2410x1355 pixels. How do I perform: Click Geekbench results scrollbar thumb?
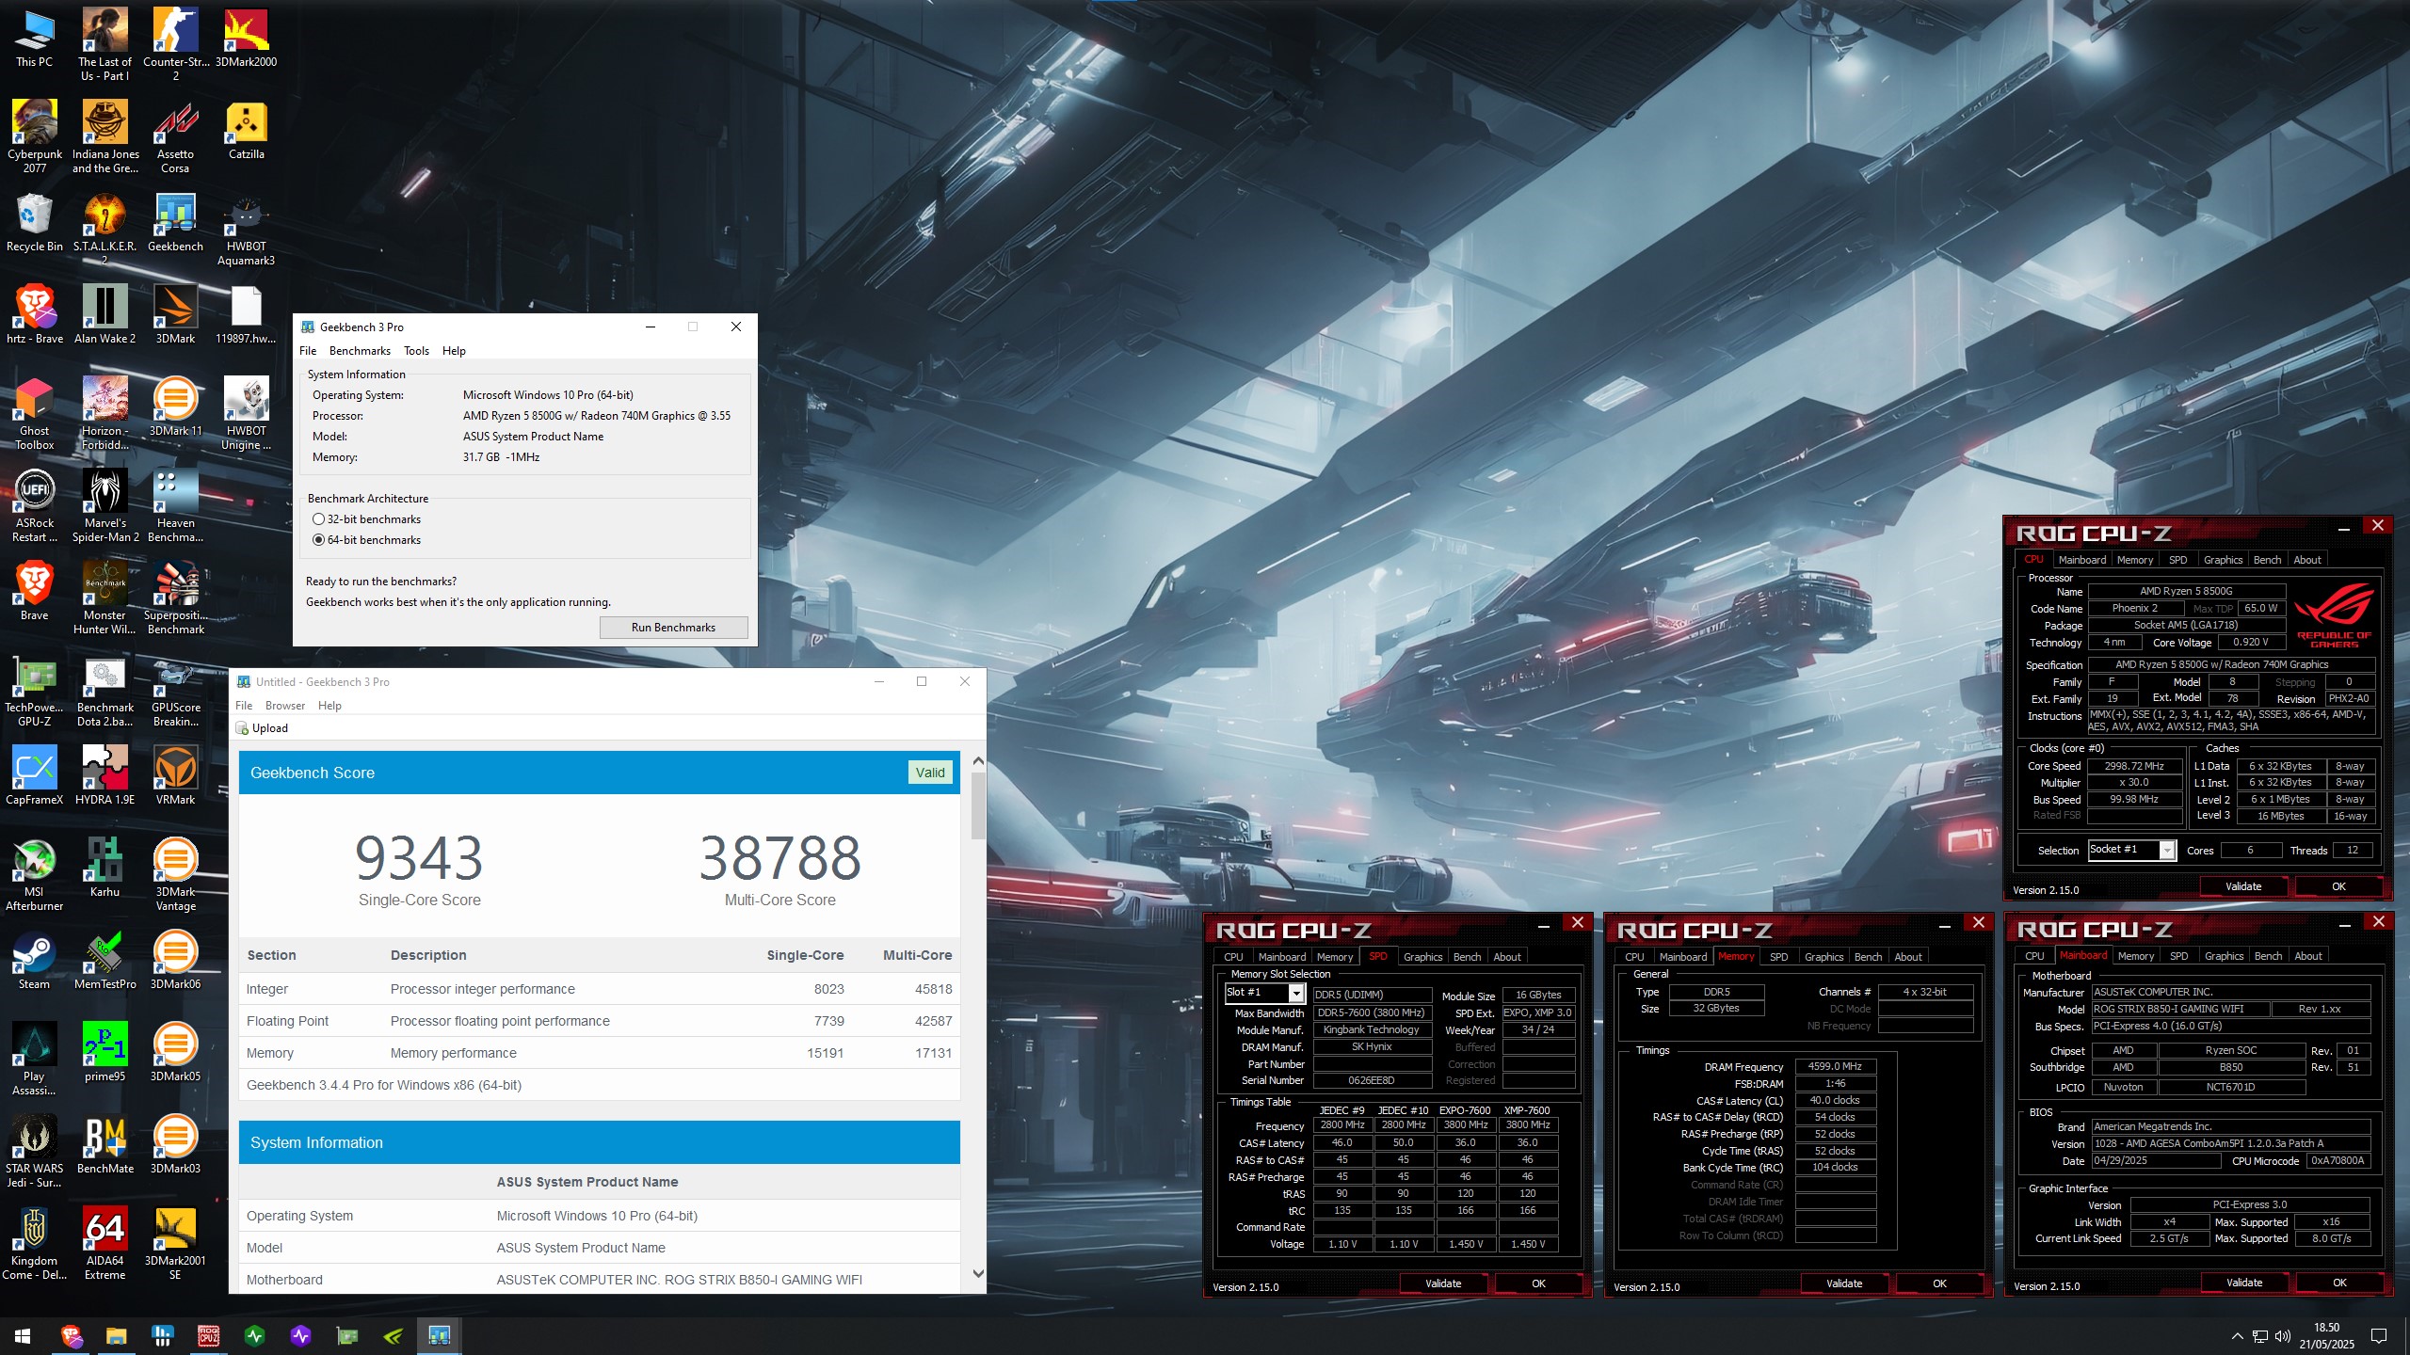[978, 805]
